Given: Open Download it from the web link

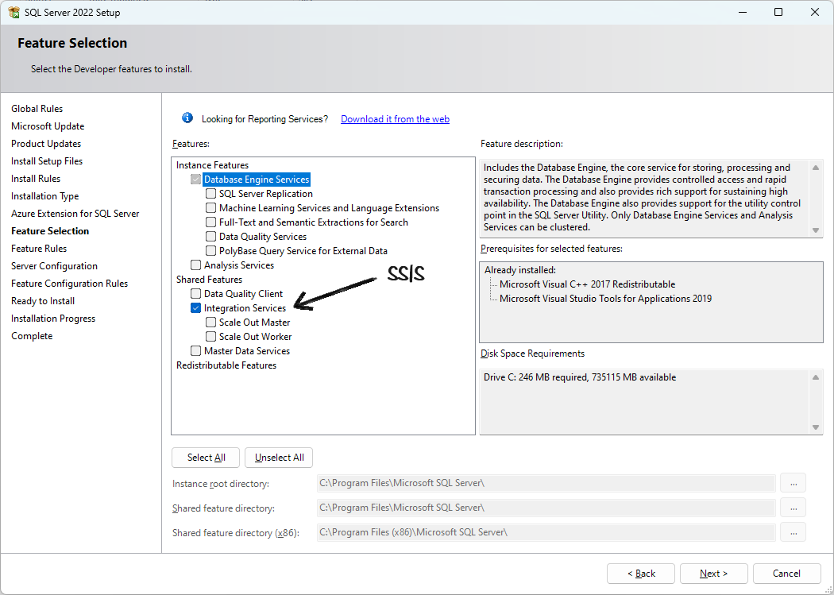Looking at the screenshot, I should [395, 119].
